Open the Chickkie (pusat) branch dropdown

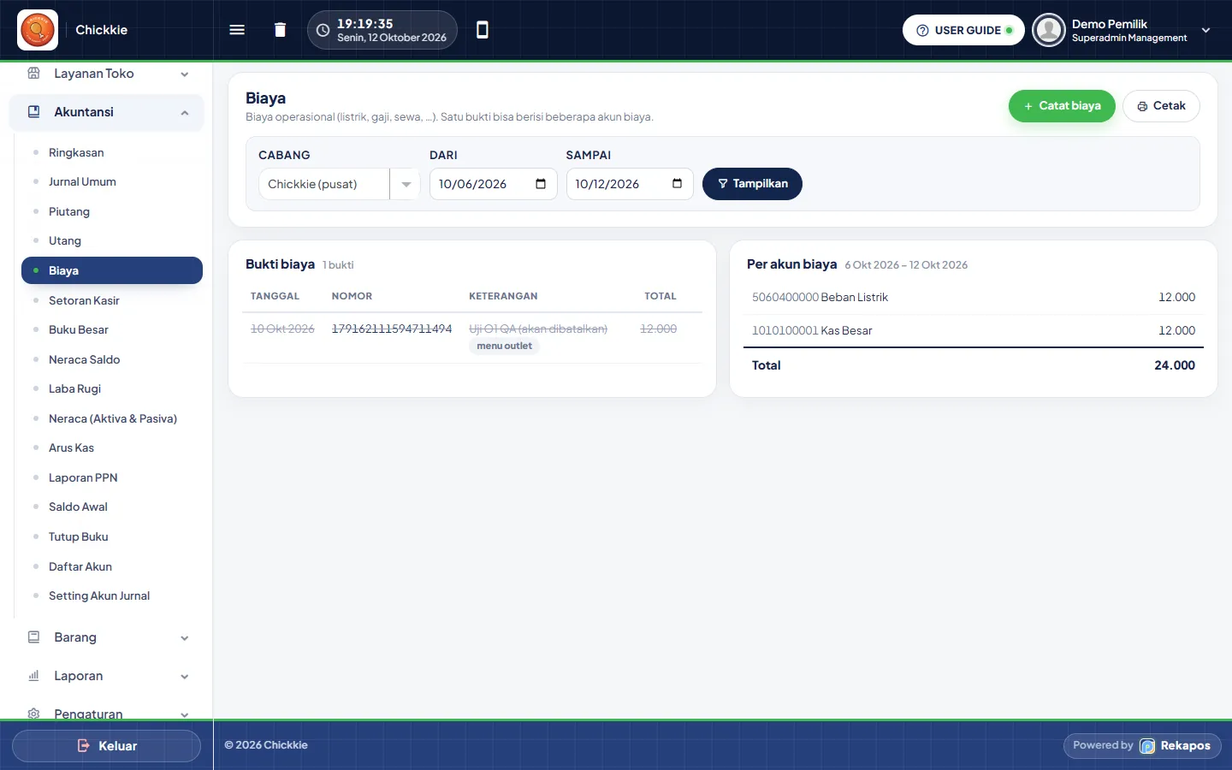(339, 184)
